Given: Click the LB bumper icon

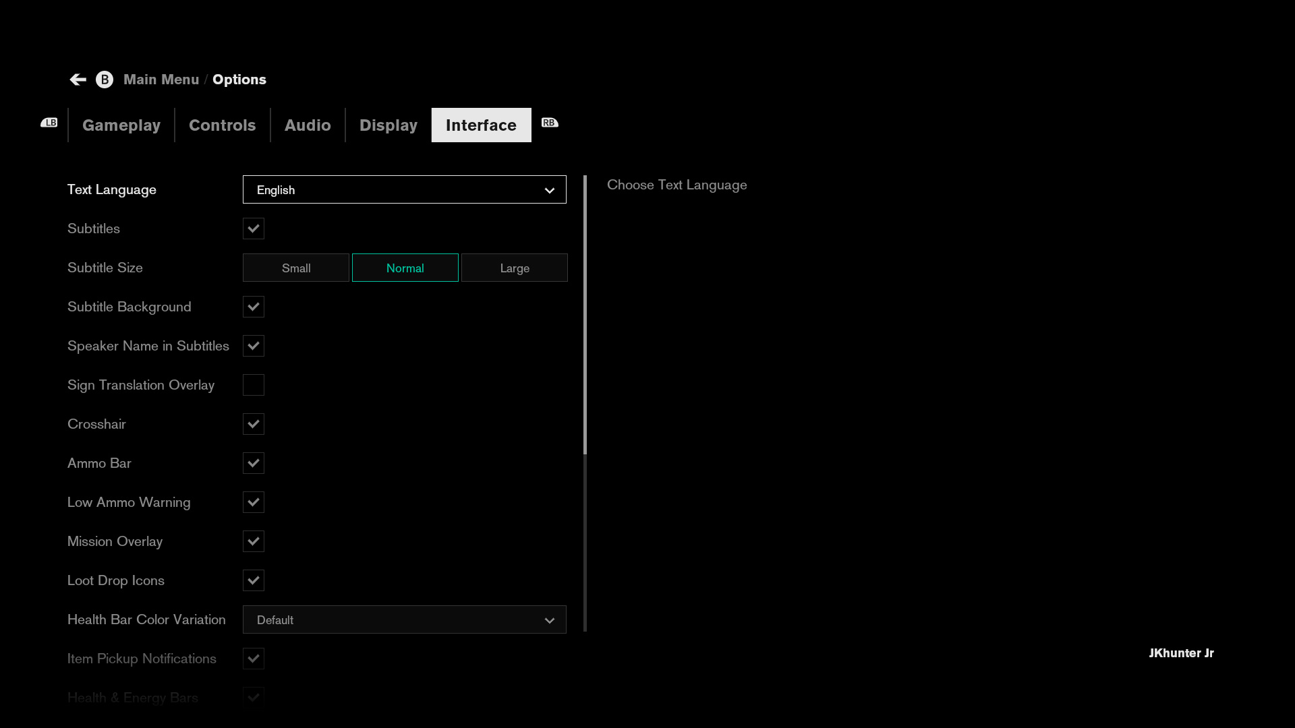Looking at the screenshot, I should coord(49,123).
